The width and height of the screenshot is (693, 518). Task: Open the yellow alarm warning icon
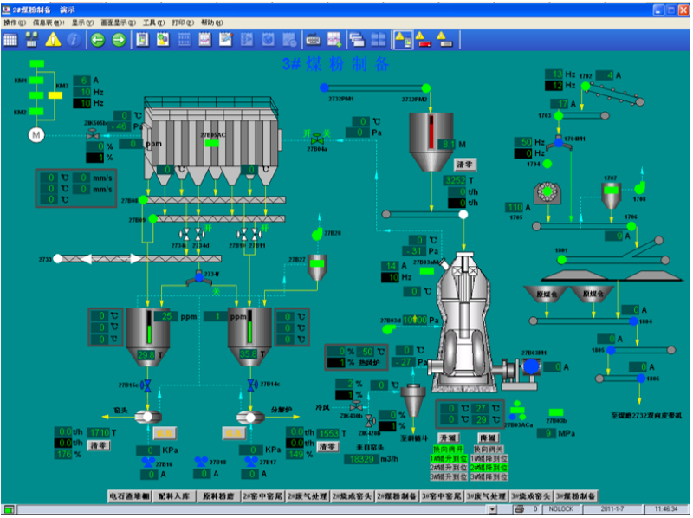pyautogui.click(x=53, y=40)
